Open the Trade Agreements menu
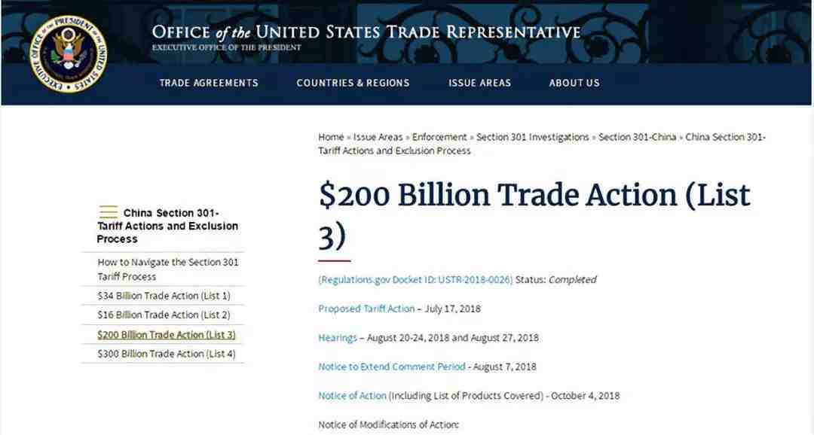Image resolution: width=814 pixels, height=435 pixels. [209, 83]
